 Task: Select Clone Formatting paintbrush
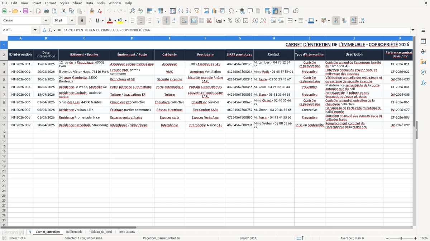point(92,11)
